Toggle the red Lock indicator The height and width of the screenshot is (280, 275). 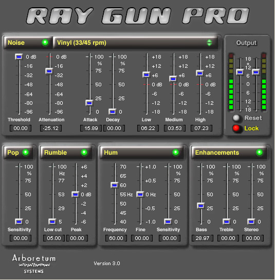pyautogui.click(x=236, y=128)
